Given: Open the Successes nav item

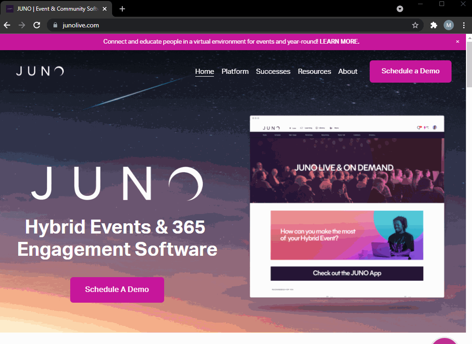Looking at the screenshot, I should pyautogui.click(x=273, y=71).
